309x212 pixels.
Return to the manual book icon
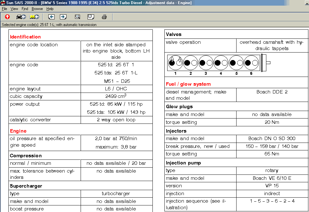(35, 17)
